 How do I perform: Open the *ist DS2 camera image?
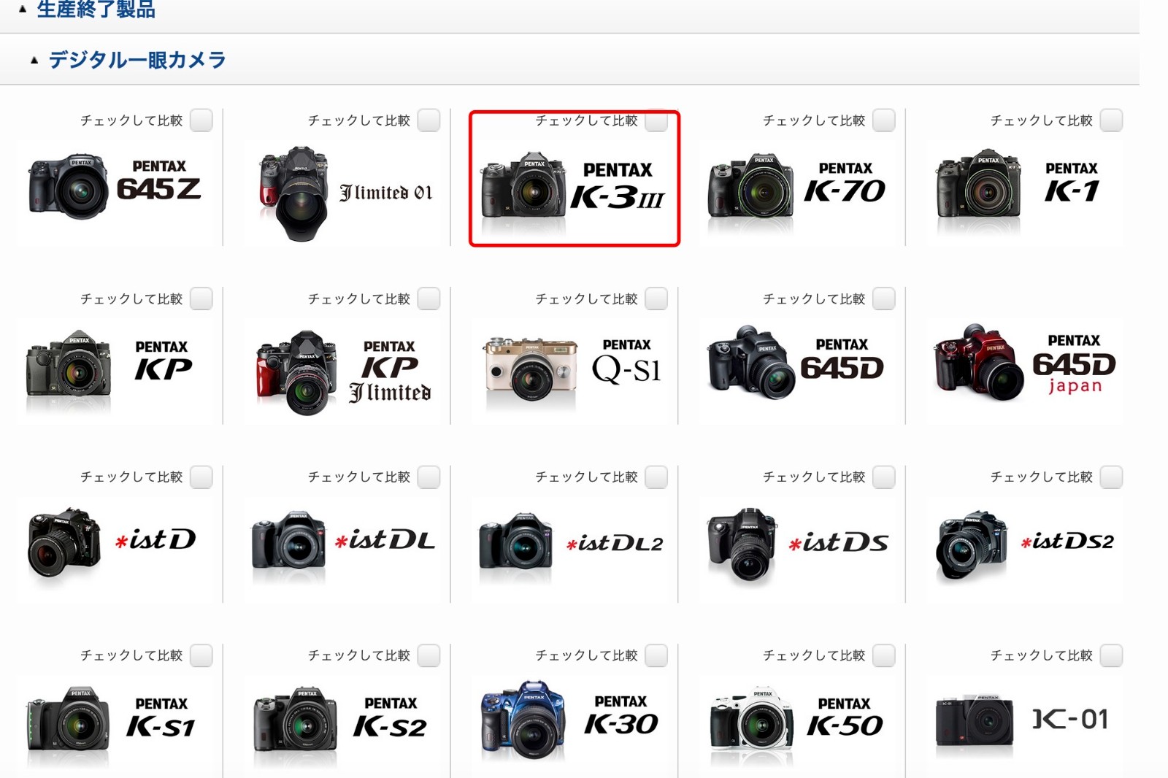pos(971,545)
